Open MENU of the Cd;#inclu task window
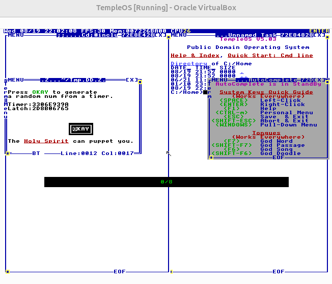The width and height of the screenshot is (332, 284). tap(15, 35)
